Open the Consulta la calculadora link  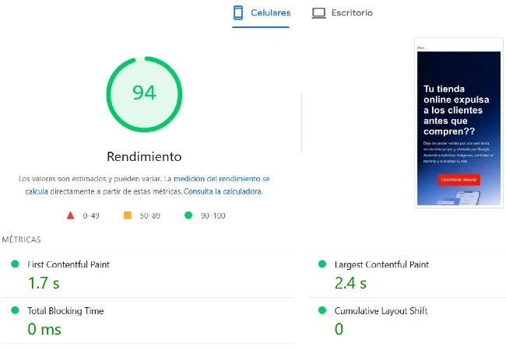223,191
